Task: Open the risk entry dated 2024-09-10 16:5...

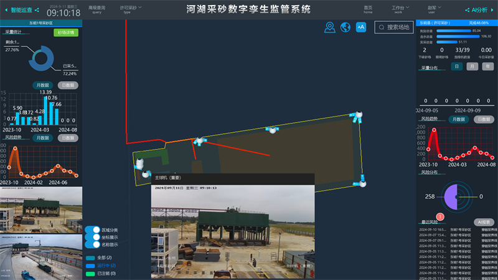Action: (x=458, y=229)
